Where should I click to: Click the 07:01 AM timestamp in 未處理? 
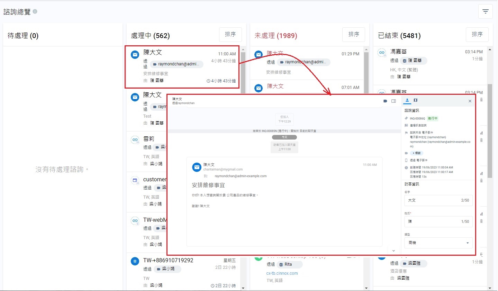tap(350, 88)
